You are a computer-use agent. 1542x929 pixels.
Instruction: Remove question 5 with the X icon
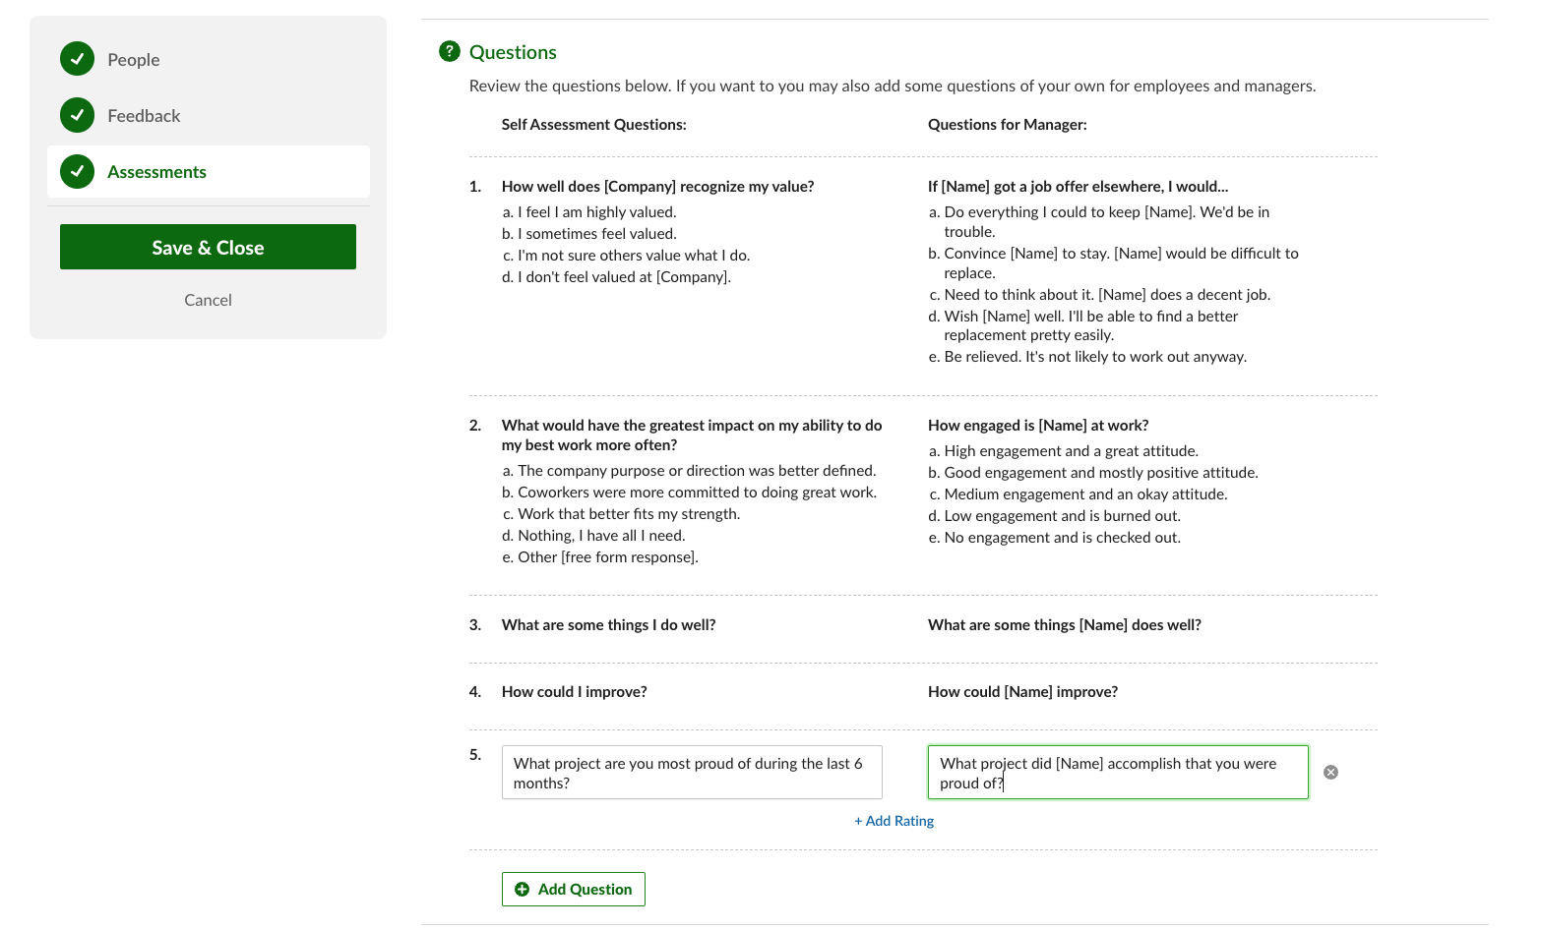1330,773
